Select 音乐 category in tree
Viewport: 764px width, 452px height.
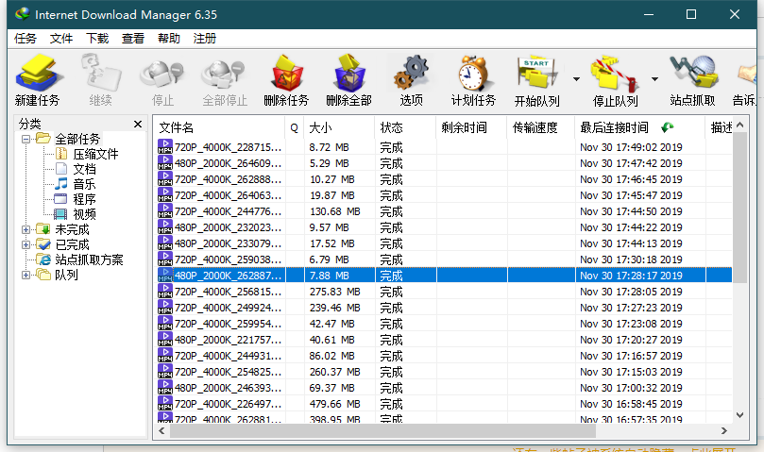coord(84,185)
